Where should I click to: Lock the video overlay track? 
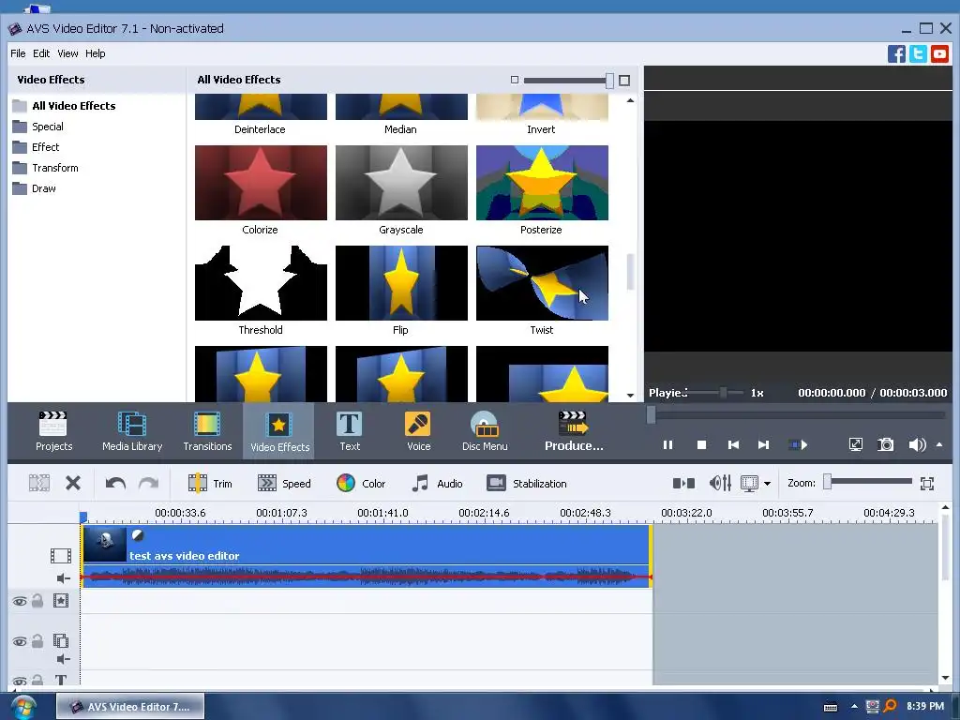pyautogui.click(x=37, y=641)
